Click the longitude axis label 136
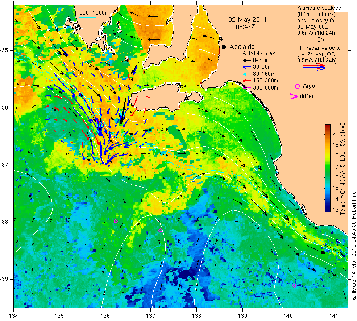 105,316
